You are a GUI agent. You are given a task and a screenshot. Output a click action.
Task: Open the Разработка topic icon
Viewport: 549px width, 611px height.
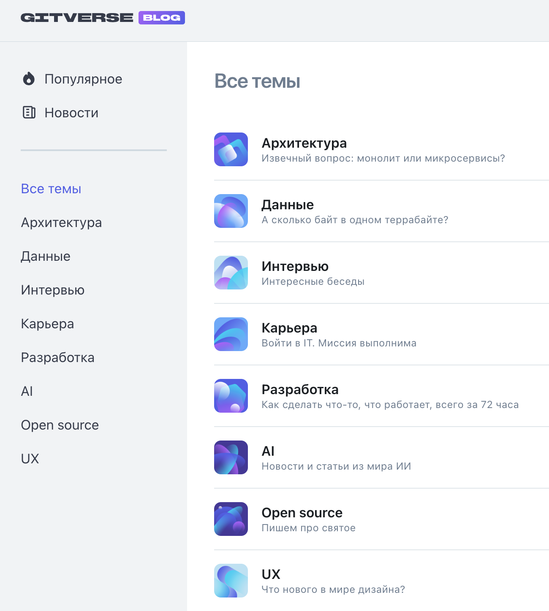231,396
